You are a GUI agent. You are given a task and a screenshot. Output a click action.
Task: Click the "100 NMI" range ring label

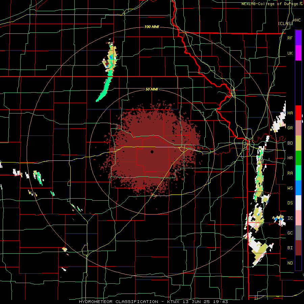[x=152, y=27]
